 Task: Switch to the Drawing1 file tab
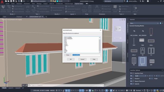click(19, 17)
